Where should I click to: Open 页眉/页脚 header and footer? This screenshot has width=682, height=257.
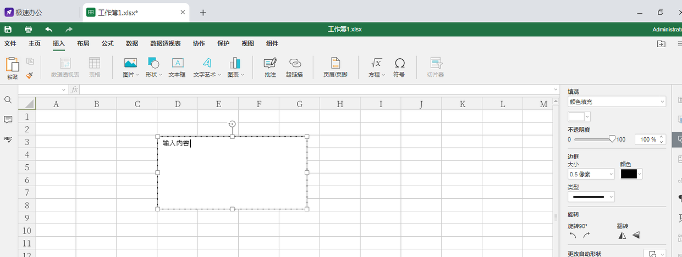pyautogui.click(x=335, y=67)
